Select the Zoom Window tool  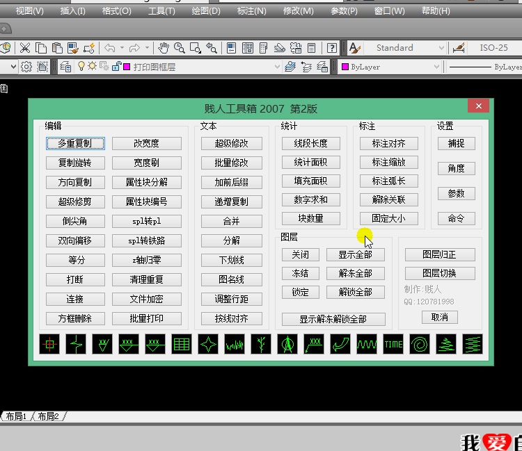pyautogui.click(x=196, y=48)
